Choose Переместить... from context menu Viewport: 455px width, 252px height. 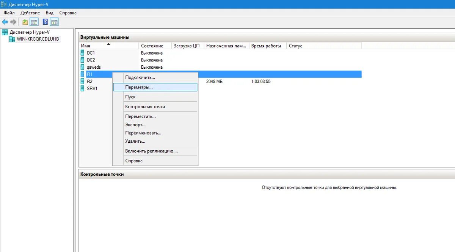[x=155, y=117]
